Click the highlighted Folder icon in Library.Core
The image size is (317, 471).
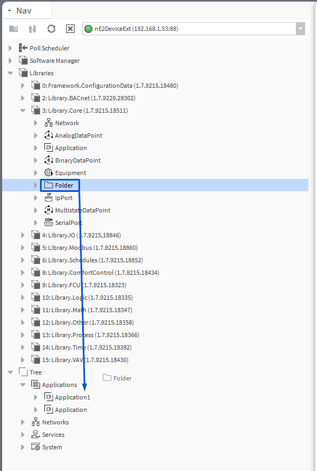click(48, 185)
